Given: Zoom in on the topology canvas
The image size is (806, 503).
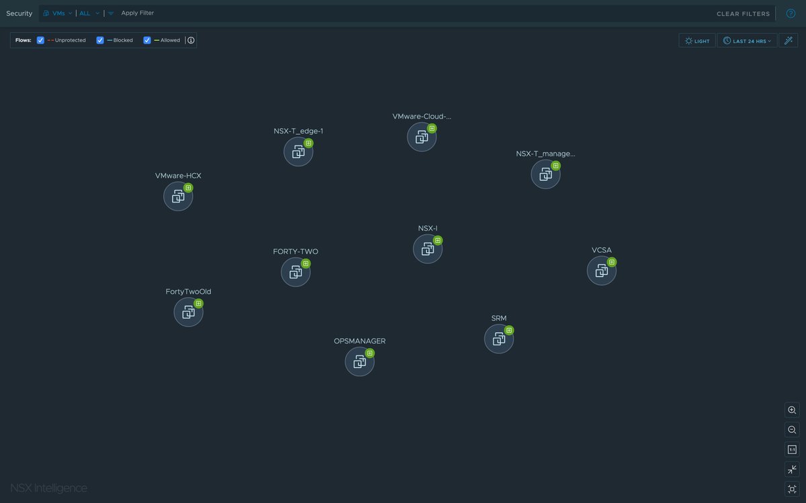Looking at the screenshot, I should [792, 410].
